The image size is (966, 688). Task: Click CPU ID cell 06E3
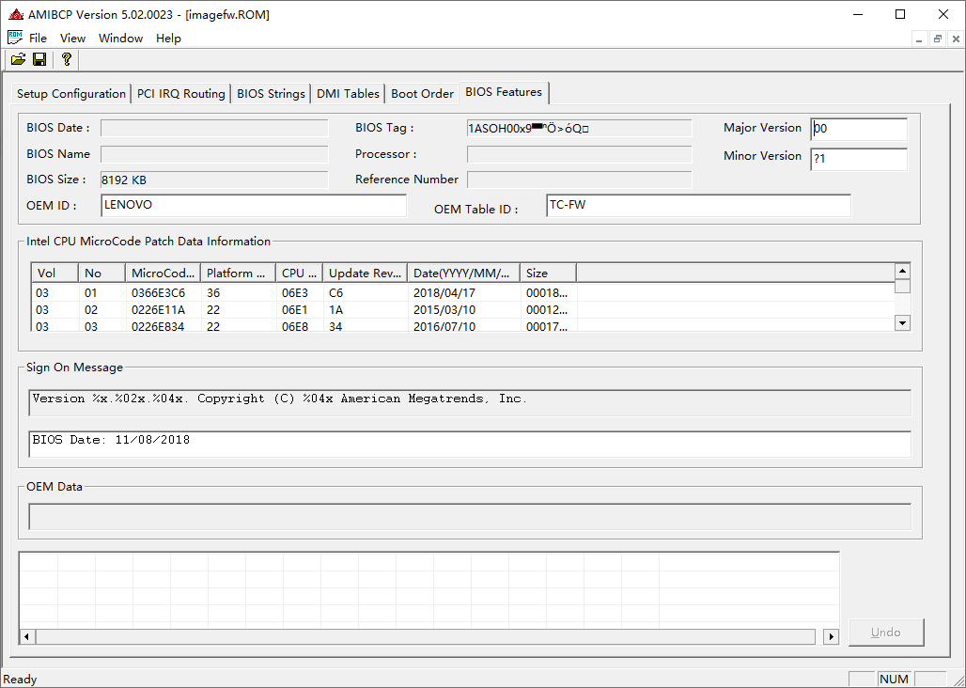point(295,292)
